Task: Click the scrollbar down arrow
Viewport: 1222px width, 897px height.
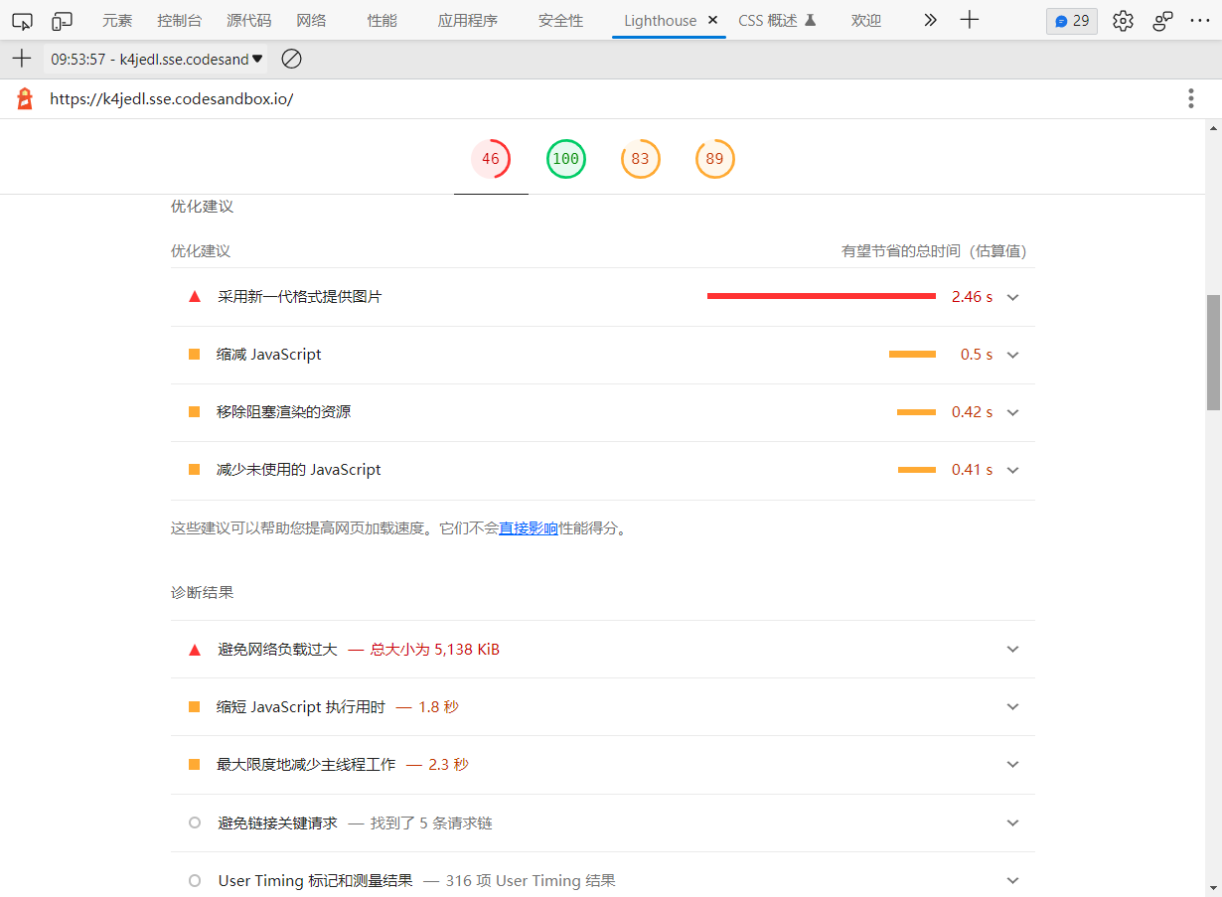Action: pyautogui.click(x=1213, y=887)
